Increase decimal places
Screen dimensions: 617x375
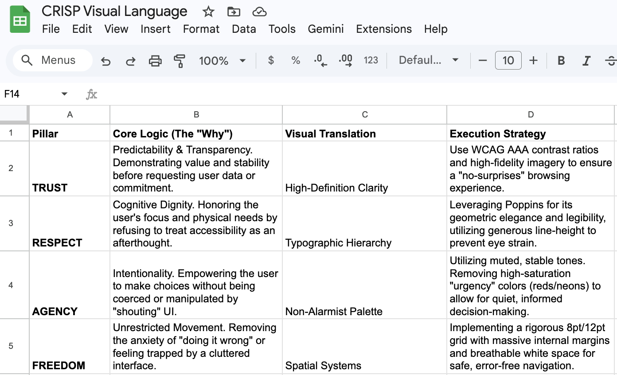coord(345,61)
